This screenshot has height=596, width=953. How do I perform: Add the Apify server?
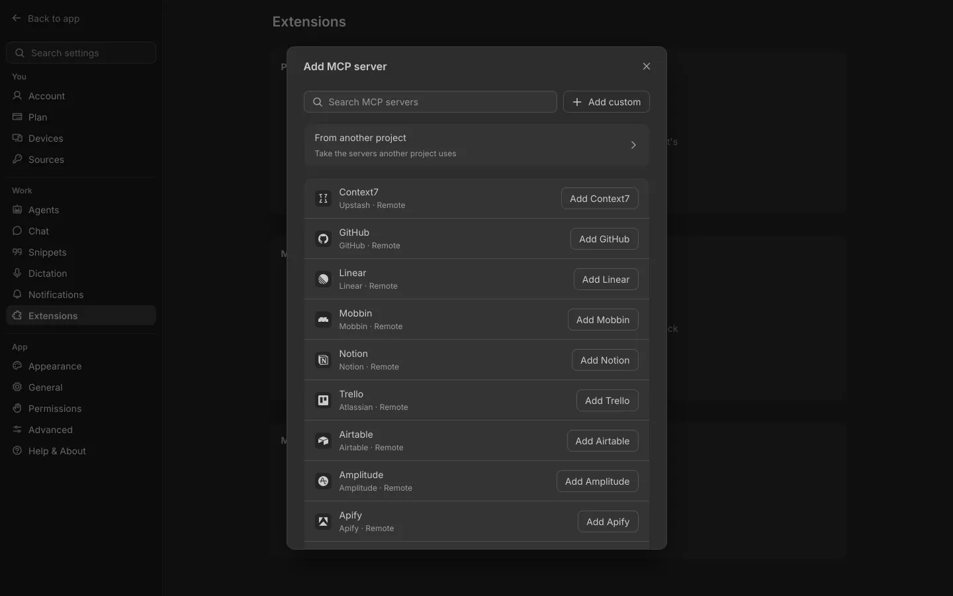tap(608, 522)
